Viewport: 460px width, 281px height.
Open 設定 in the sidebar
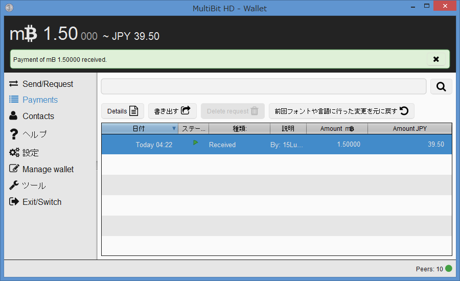click(24, 153)
